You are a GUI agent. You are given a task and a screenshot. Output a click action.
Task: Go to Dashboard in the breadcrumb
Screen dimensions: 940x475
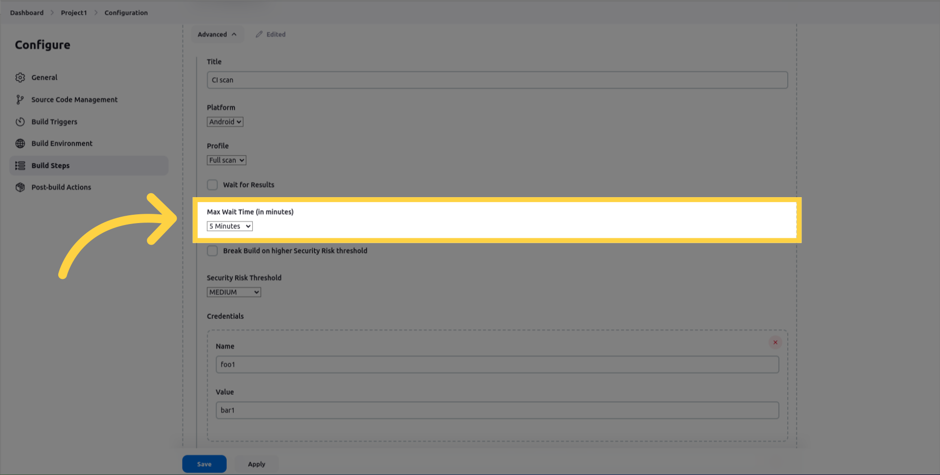(26, 13)
